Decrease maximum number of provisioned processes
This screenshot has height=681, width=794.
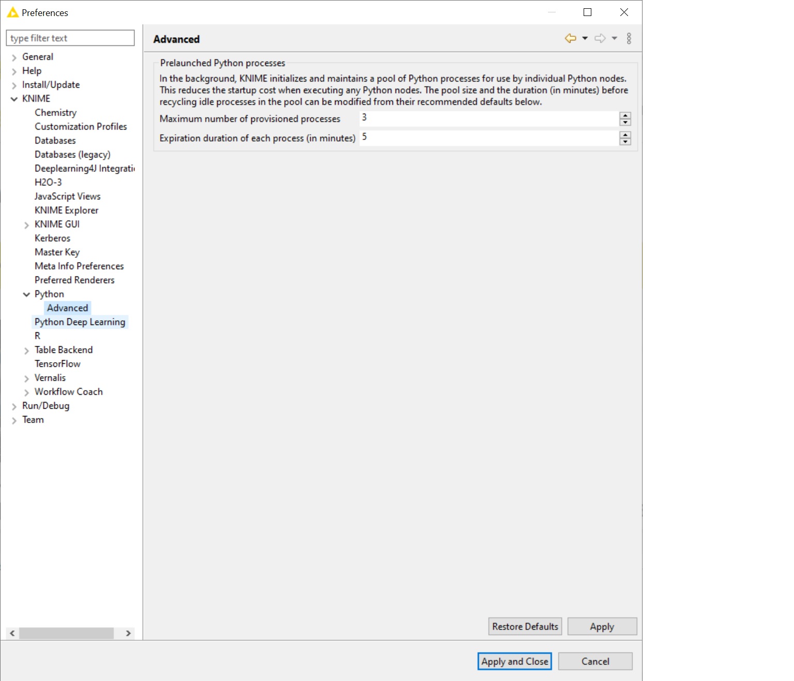coord(625,122)
